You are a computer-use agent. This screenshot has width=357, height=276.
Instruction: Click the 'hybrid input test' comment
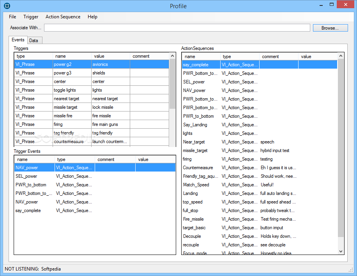275,150
